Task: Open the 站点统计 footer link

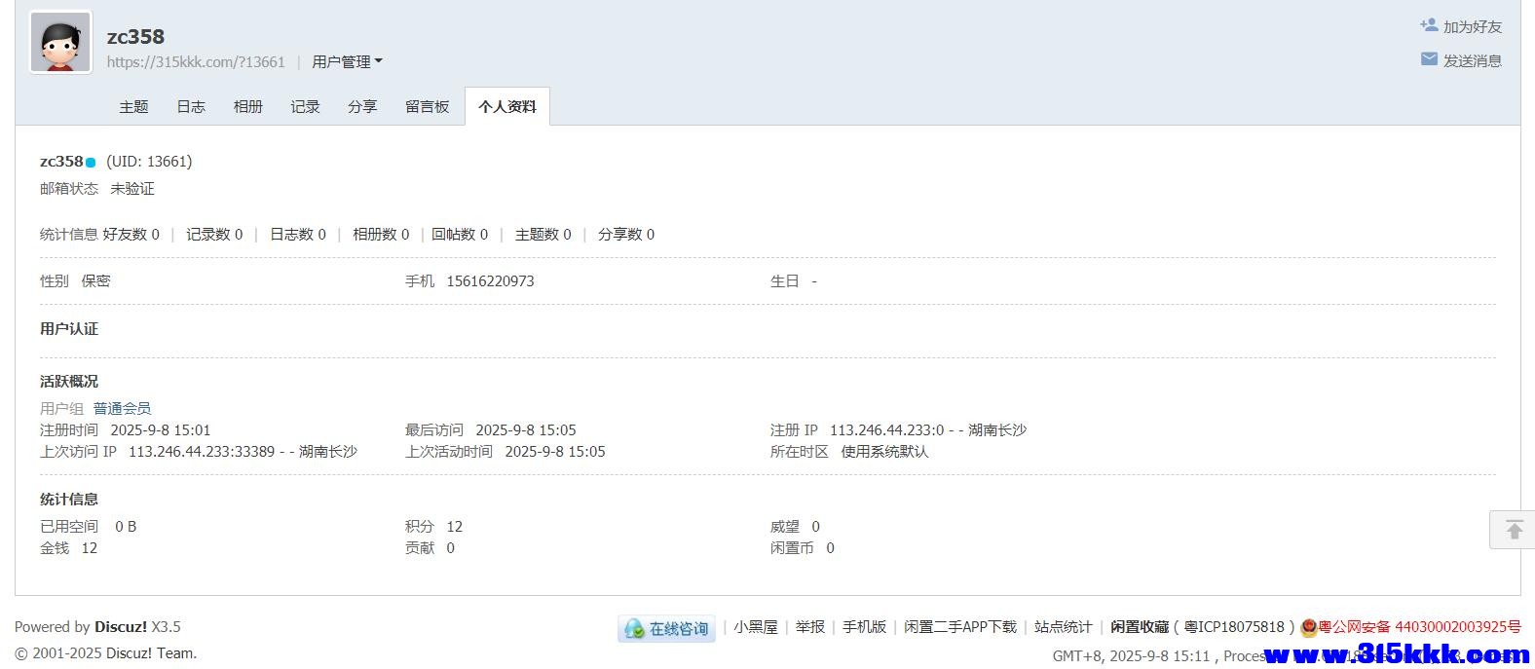Action: (1063, 627)
